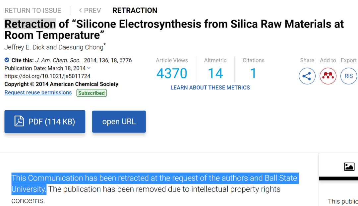Image resolution: width=358 pixels, height=206 pixels.
Task: Go to the PREV article
Action: point(90,11)
